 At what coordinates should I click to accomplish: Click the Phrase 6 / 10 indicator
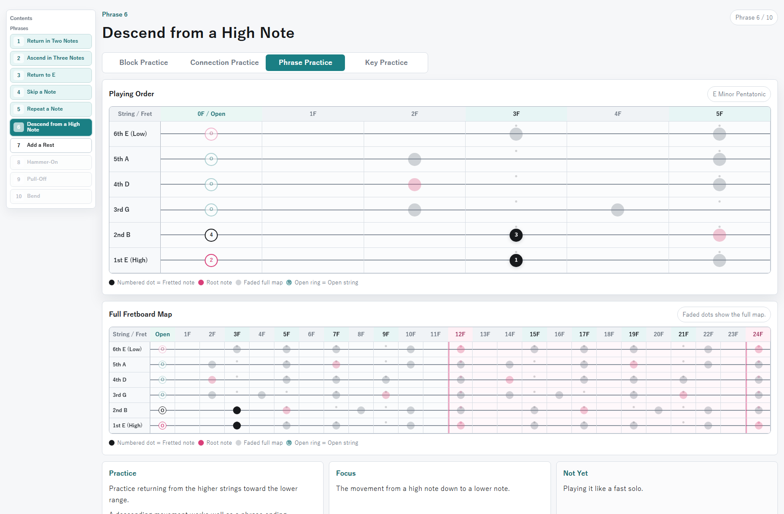pyautogui.click(x=754, y=17)
